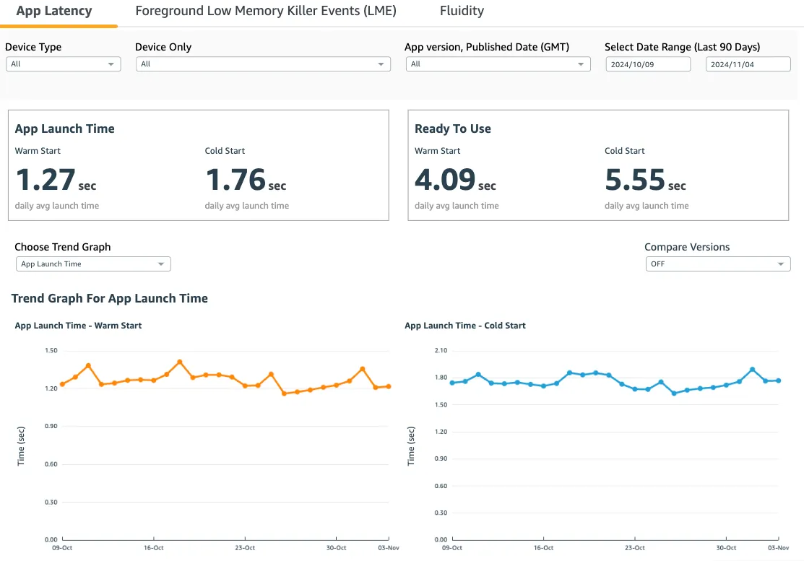Open the App version, Published Date dropdown
Image resolution: width=804 pixels, height=561 pixels.
[498, 64]
